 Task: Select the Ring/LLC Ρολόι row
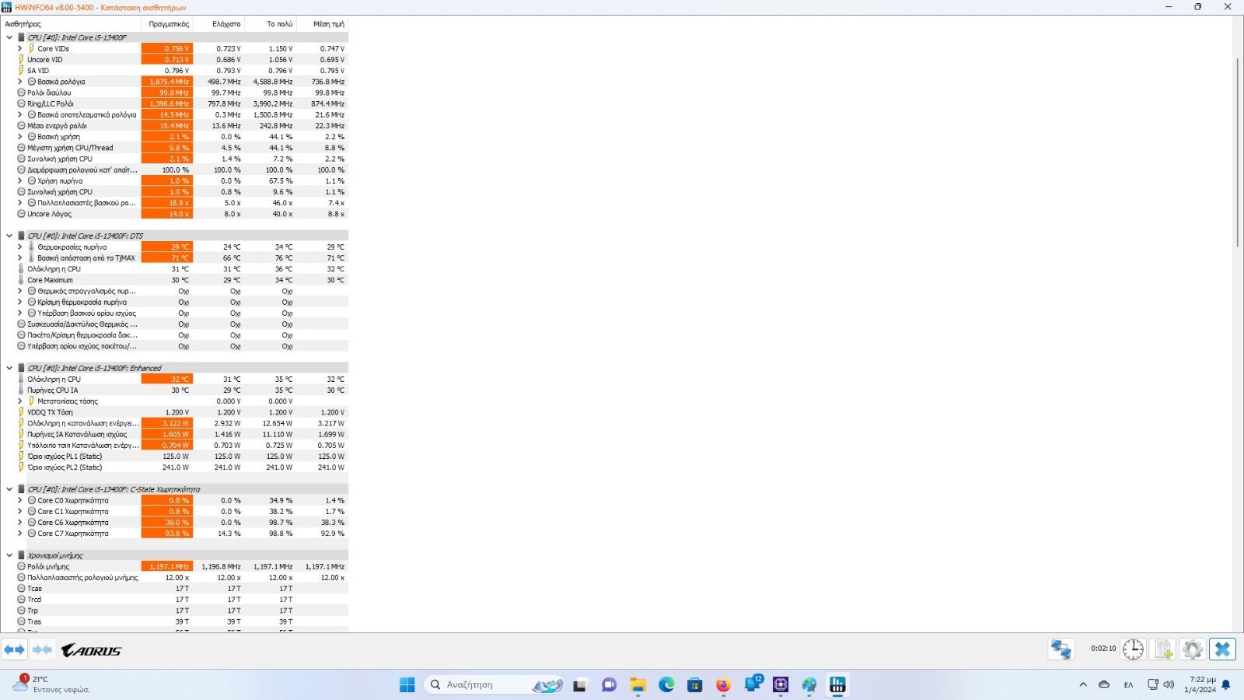(175, 103)
